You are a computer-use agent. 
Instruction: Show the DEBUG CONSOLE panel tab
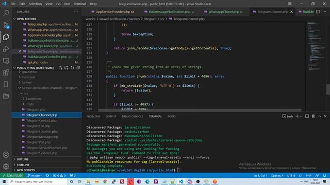[133, 117]
